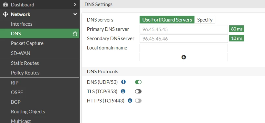This screenshot has width=265, height=123.
Task: Open Routing Objects
Action: [x=40, y=111]
